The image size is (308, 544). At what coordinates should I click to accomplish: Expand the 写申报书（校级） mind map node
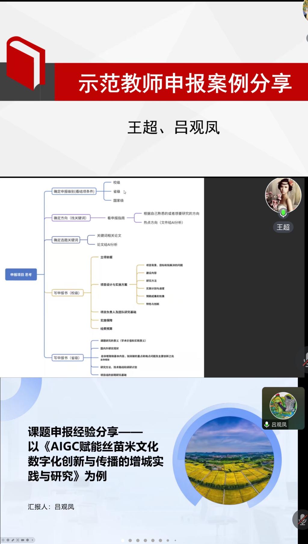(67, 293)
